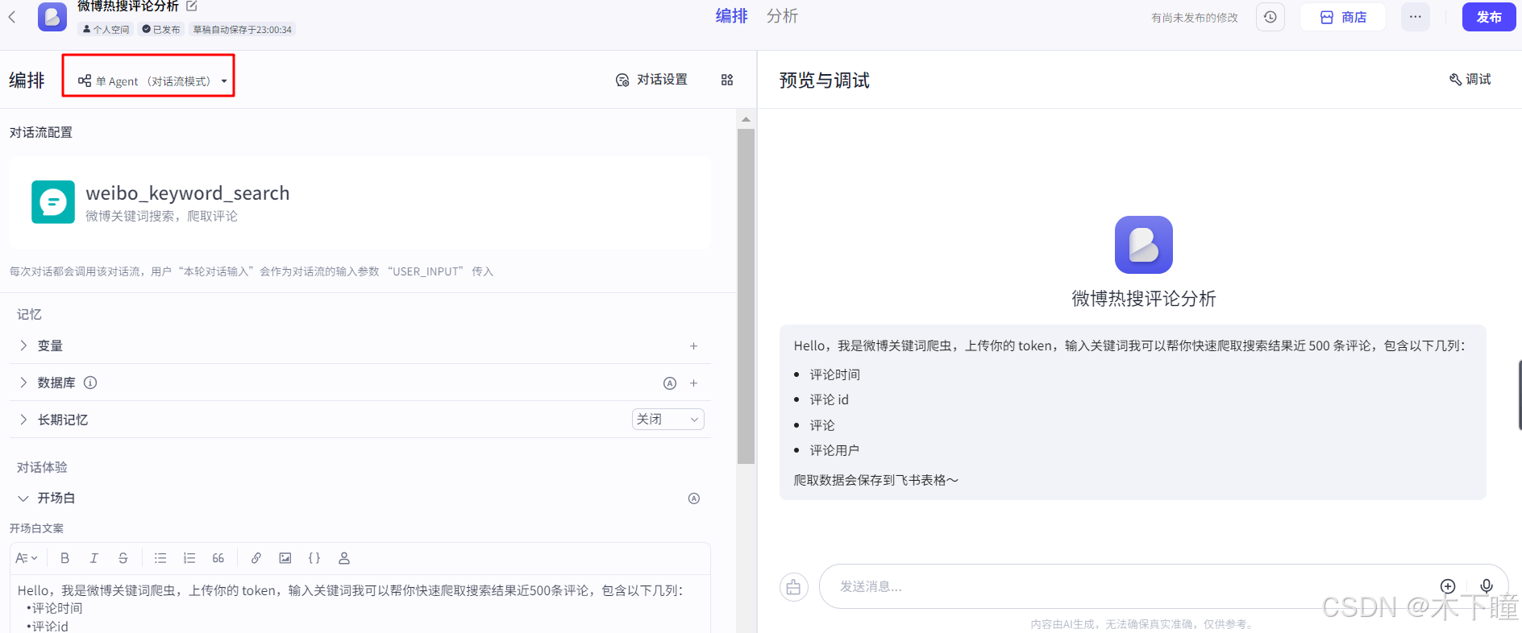Click the 已发布 status tag
Screen dimensions: 1522x633
coord(161,29)
